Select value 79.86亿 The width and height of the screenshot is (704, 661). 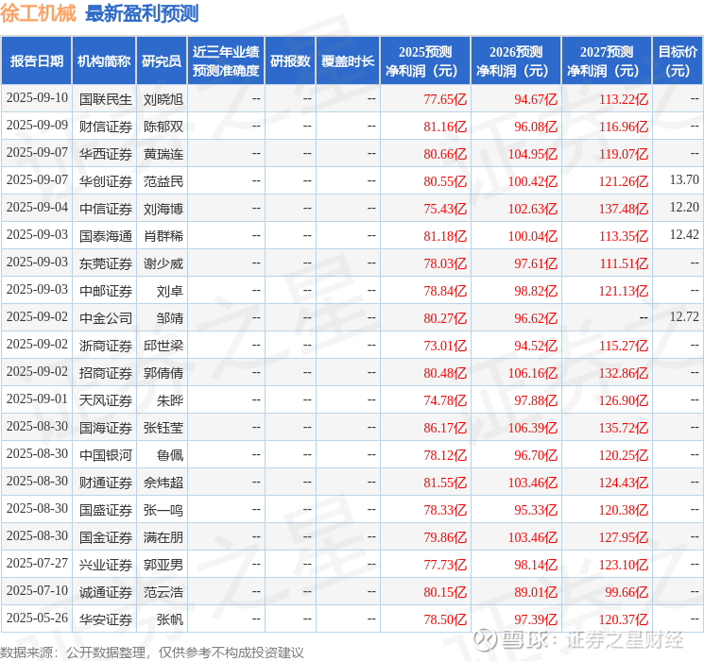(x=445, y=537)
